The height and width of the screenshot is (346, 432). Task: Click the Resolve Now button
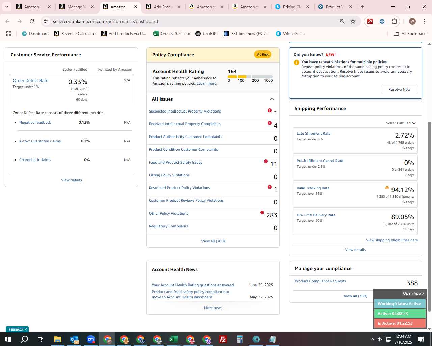[400, 89]
